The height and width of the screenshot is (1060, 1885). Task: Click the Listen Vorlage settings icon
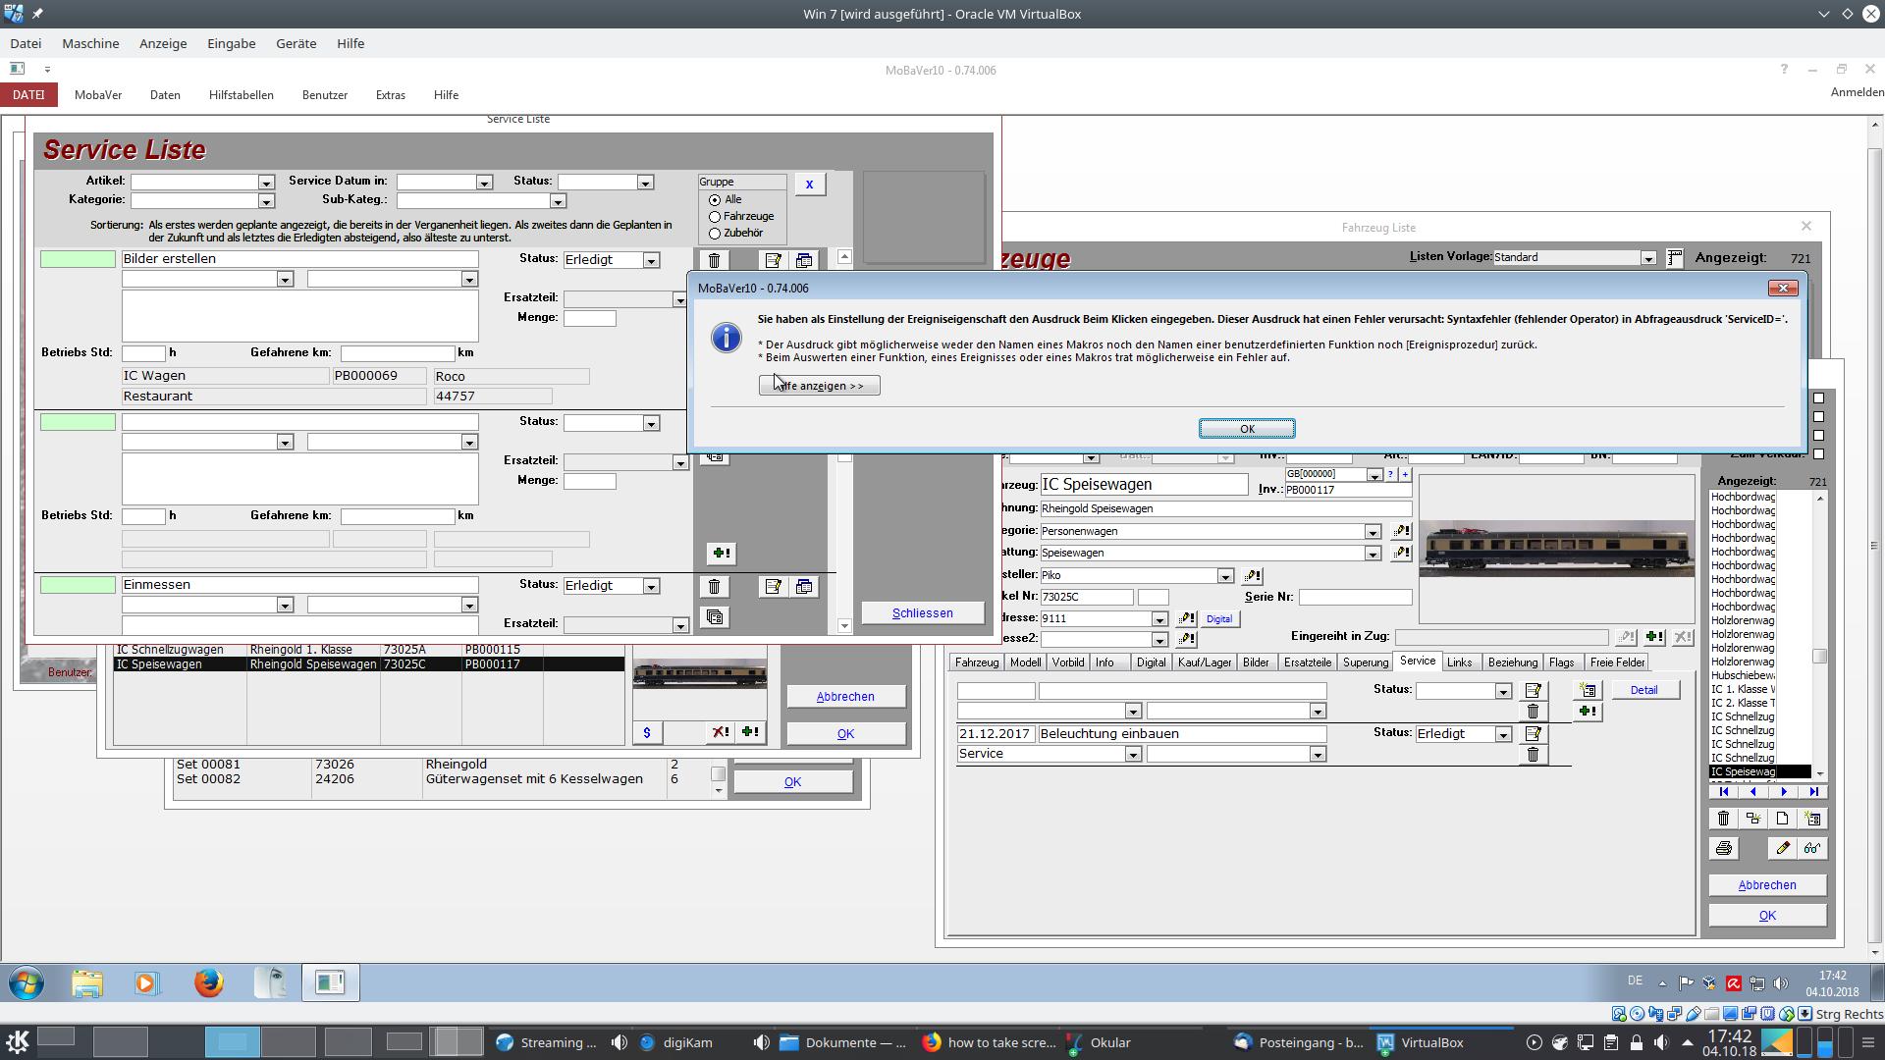(x=1675, y=258)
